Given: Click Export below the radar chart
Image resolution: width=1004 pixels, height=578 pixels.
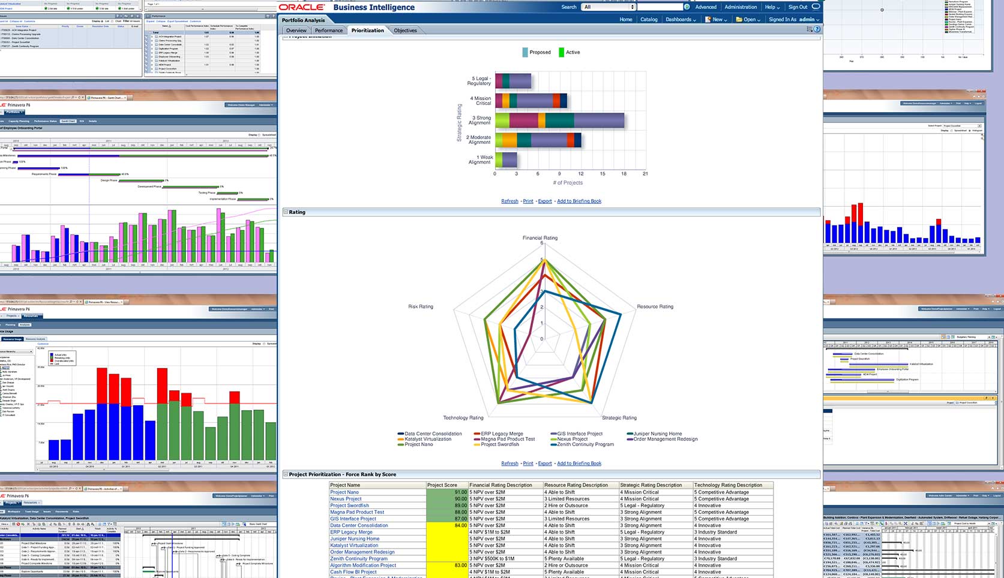Looking at the screenshot, I should (545, 463).
